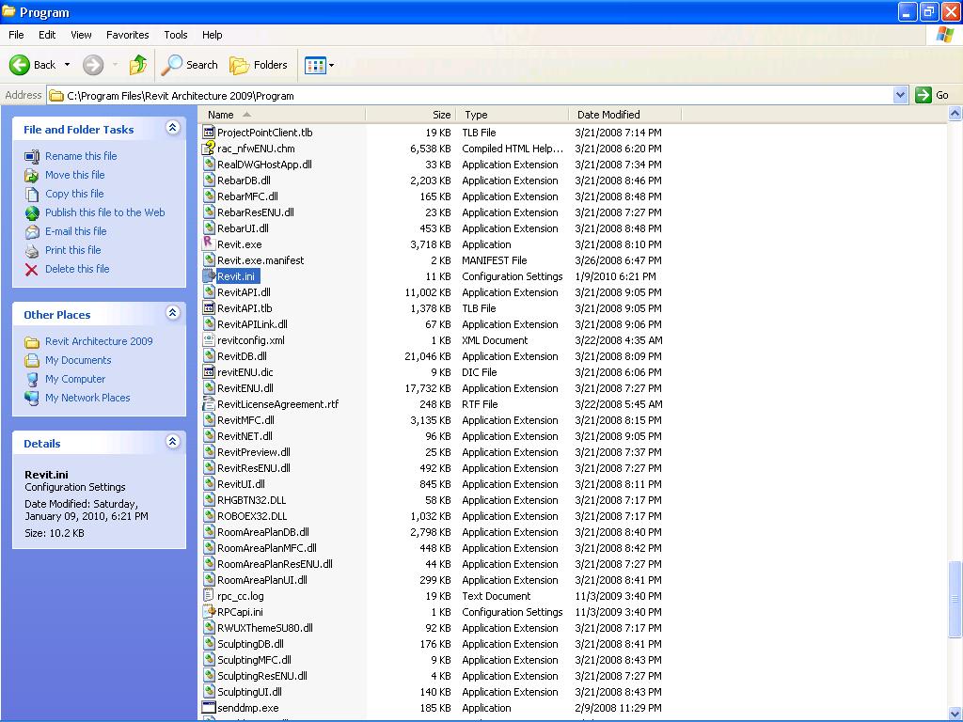Select the rac_nfwENU.chm help file icon
Viewport: 963px width, 722px height.
pyautogui.click(x=209, y=149)
